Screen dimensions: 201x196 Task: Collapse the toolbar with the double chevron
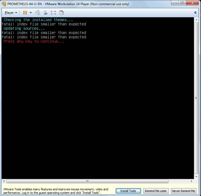pos(195,12)
